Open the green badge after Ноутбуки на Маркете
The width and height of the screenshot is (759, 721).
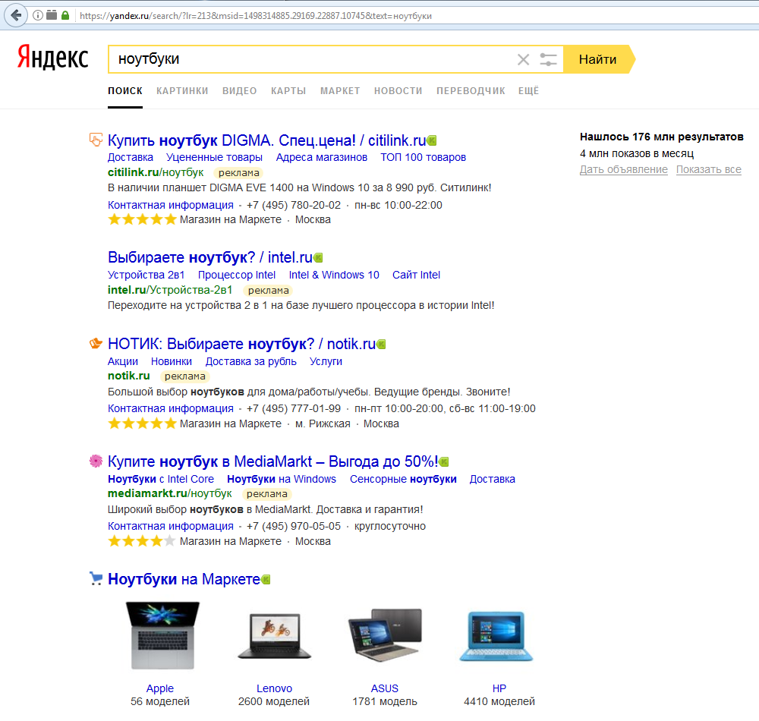point(266,580)
